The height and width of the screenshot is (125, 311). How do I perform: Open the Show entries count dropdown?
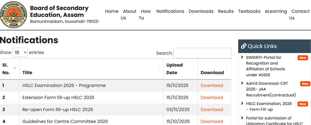pos(20,52)
